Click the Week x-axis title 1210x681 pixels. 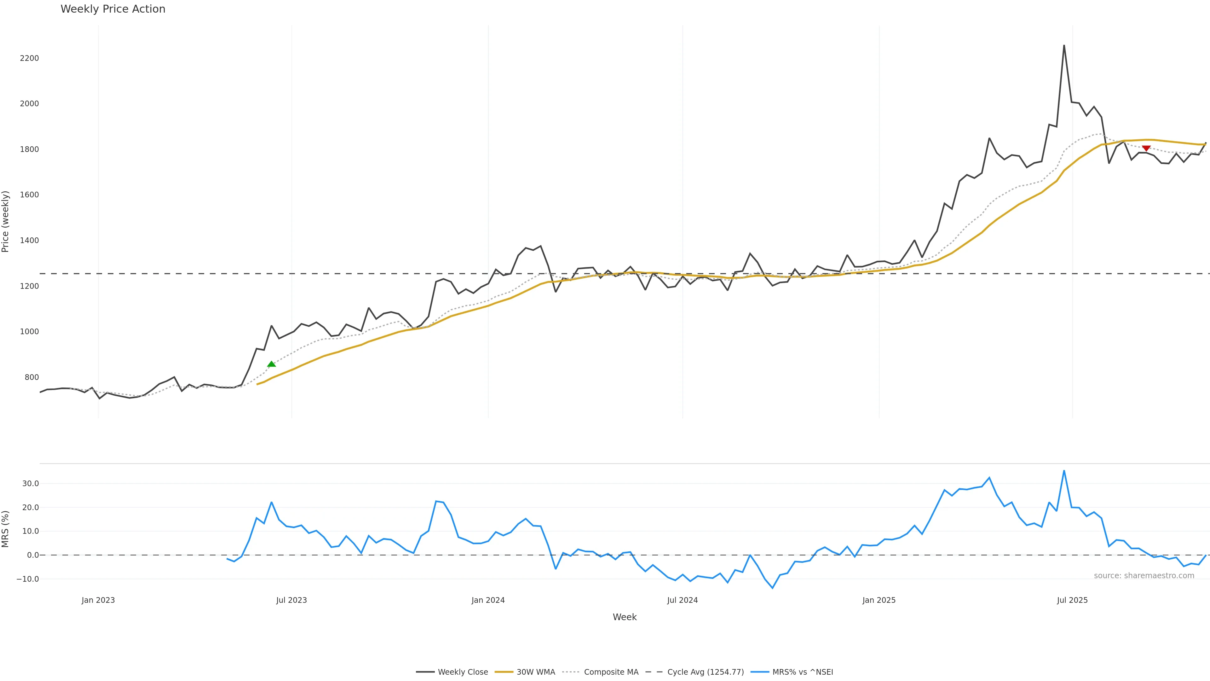(x=624, y=617)
